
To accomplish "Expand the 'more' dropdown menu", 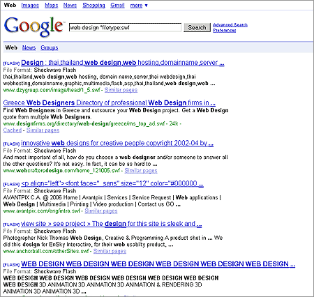I will click(139, 6).
